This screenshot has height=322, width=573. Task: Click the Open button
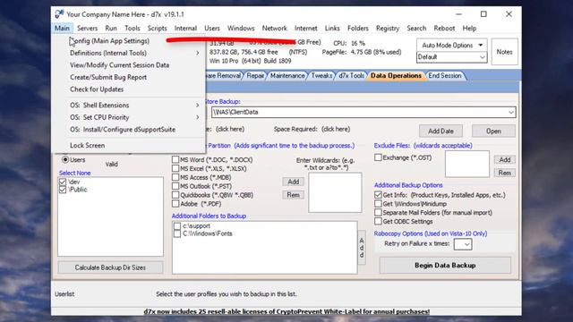point(493,131)
